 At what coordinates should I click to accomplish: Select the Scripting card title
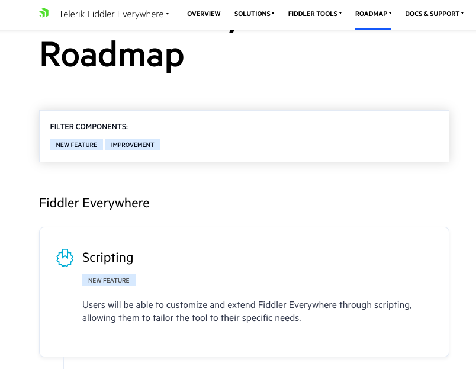coord(108,257)
